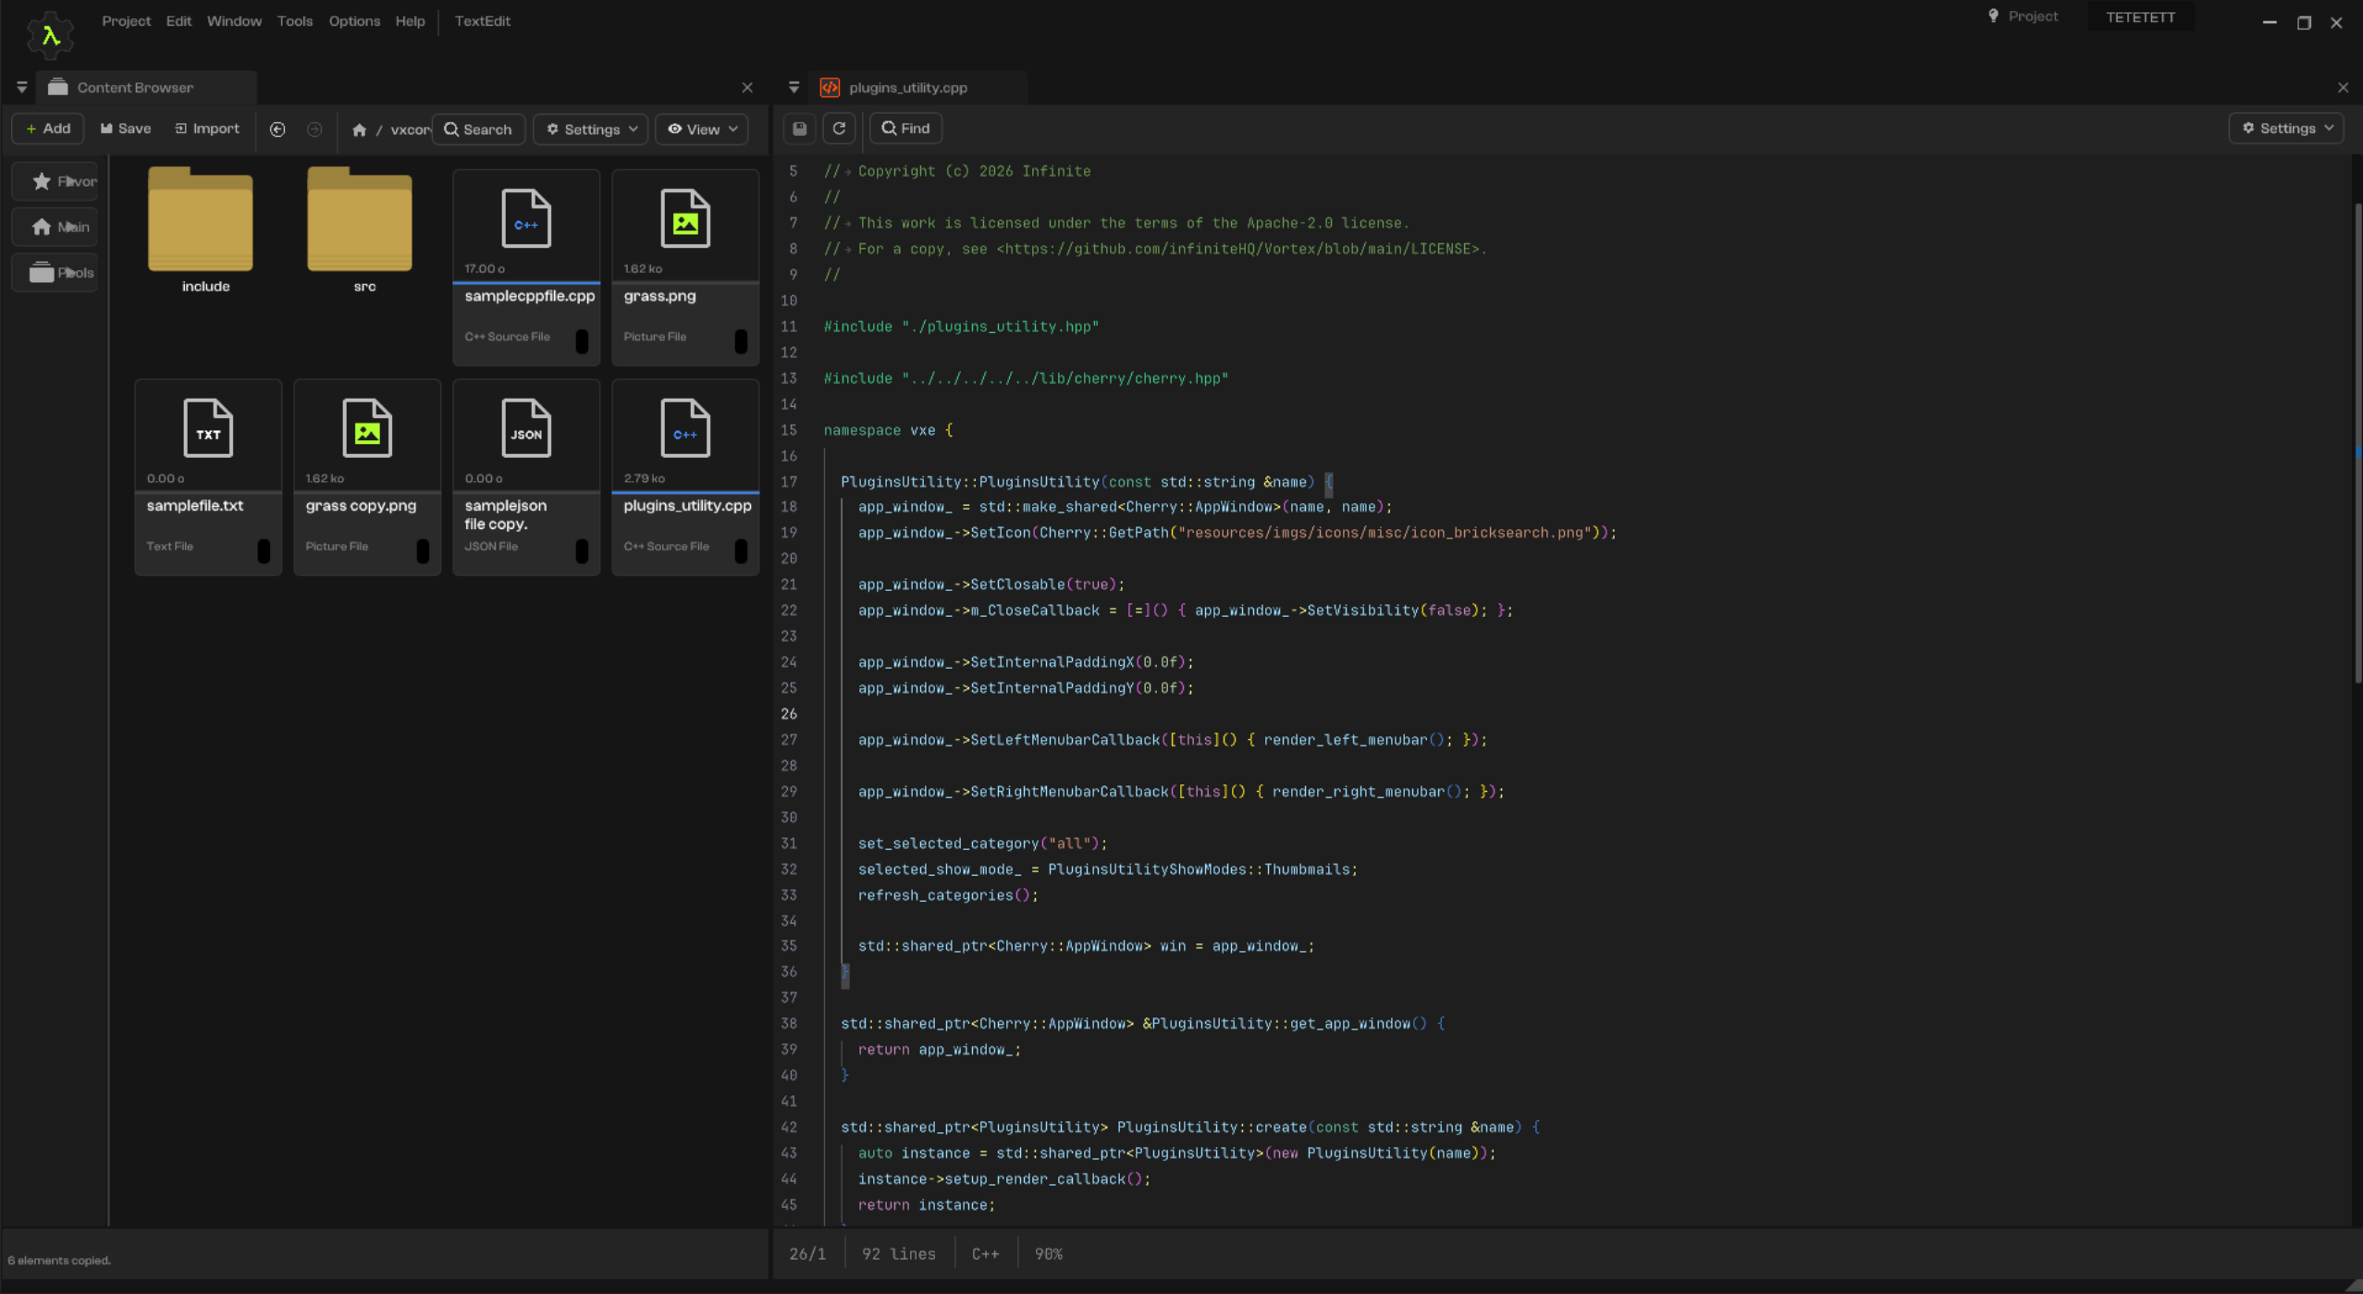2363x1294 pixels.
Task: Click the pin icon beside Project at top right
Action: pos(1993,17)
